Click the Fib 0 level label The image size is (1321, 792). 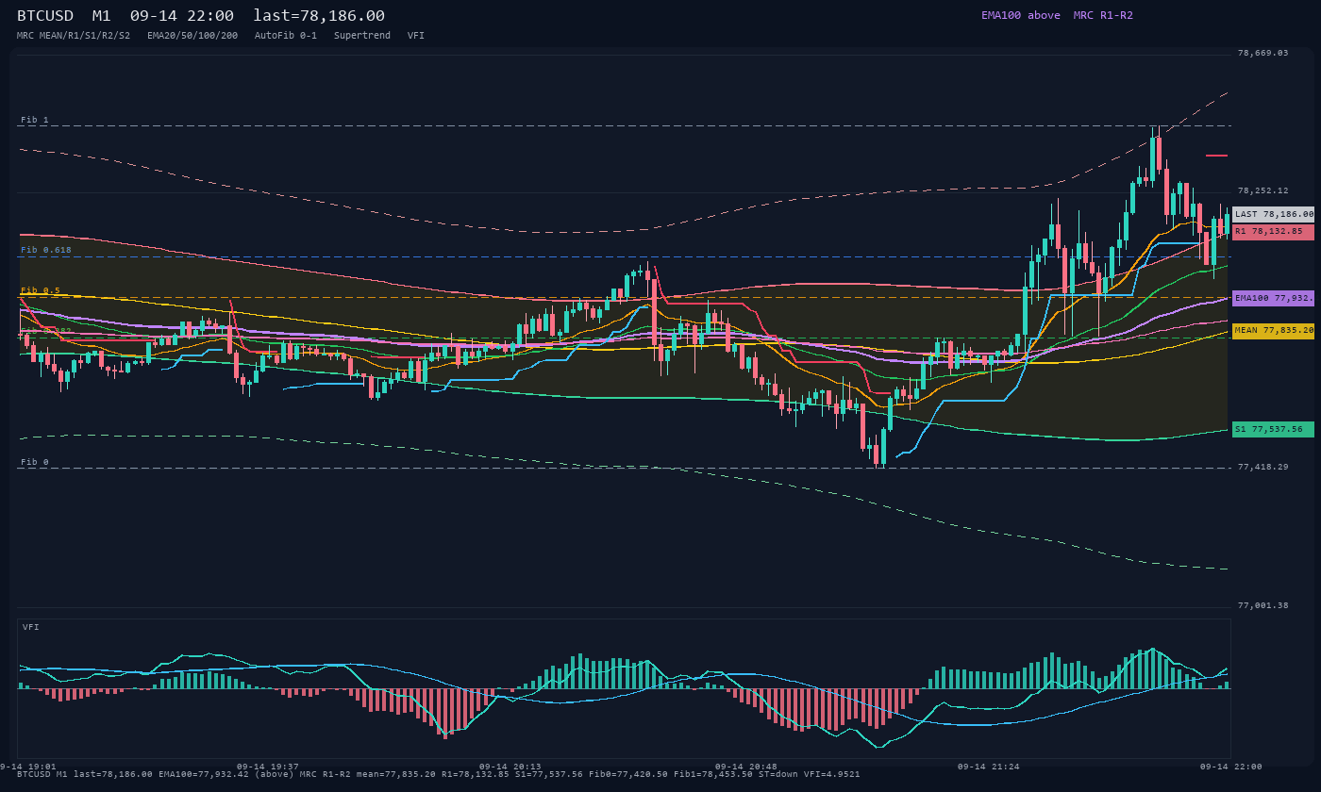pos(35,462)
